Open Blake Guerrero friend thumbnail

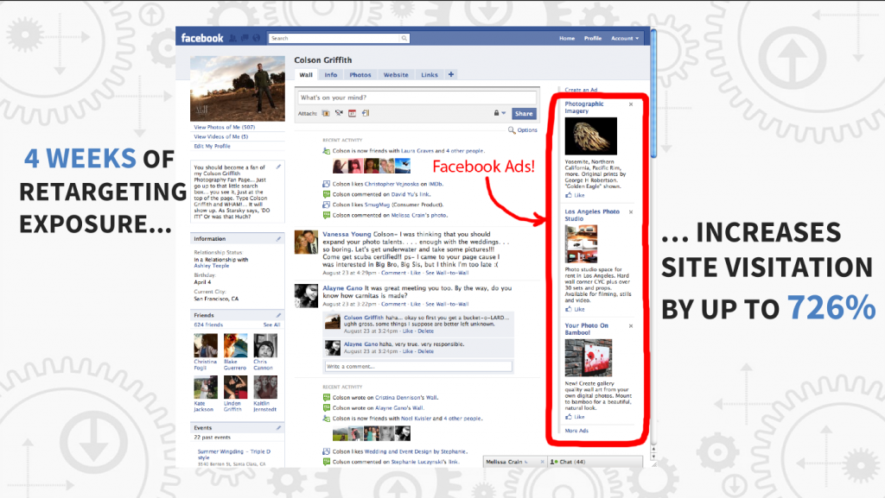[235, 345]
